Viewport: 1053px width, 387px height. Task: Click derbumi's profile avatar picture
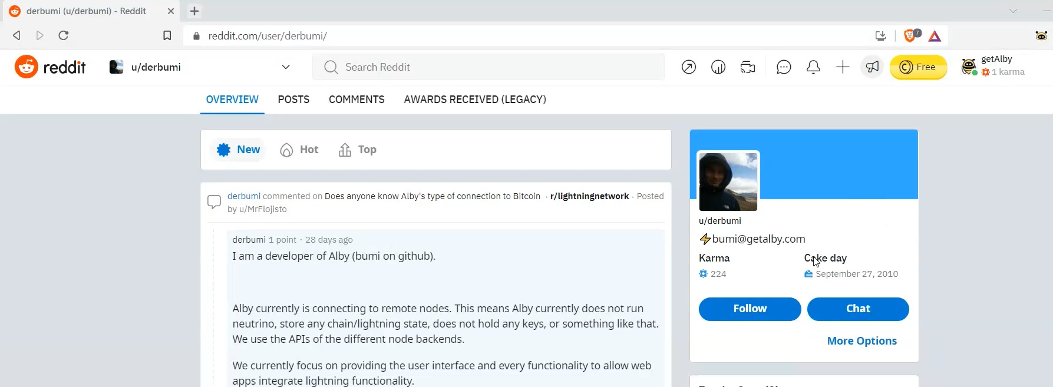[x=728, y=181]
